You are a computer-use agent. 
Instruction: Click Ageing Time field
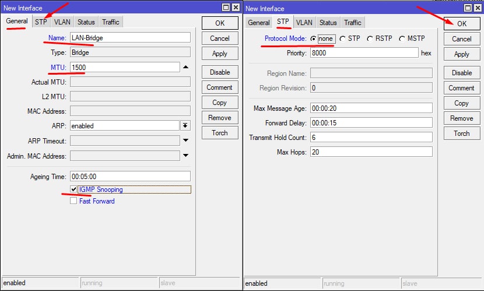point(130,176)
